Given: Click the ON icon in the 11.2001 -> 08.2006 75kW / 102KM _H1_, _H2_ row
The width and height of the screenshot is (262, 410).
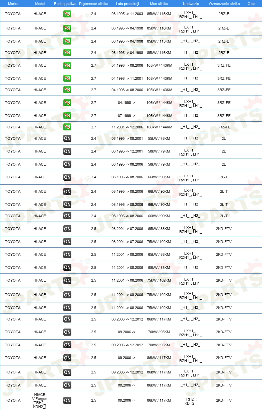Looking at the screenshot, I should [67, 308].
